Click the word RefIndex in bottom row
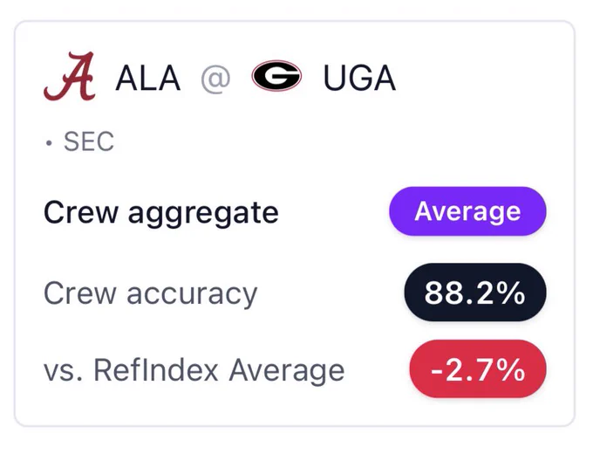The image size is (593, 468). point(156,370)
